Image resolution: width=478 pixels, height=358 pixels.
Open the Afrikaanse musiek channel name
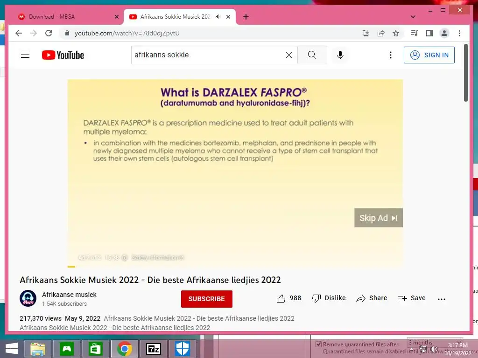(69, 295)
